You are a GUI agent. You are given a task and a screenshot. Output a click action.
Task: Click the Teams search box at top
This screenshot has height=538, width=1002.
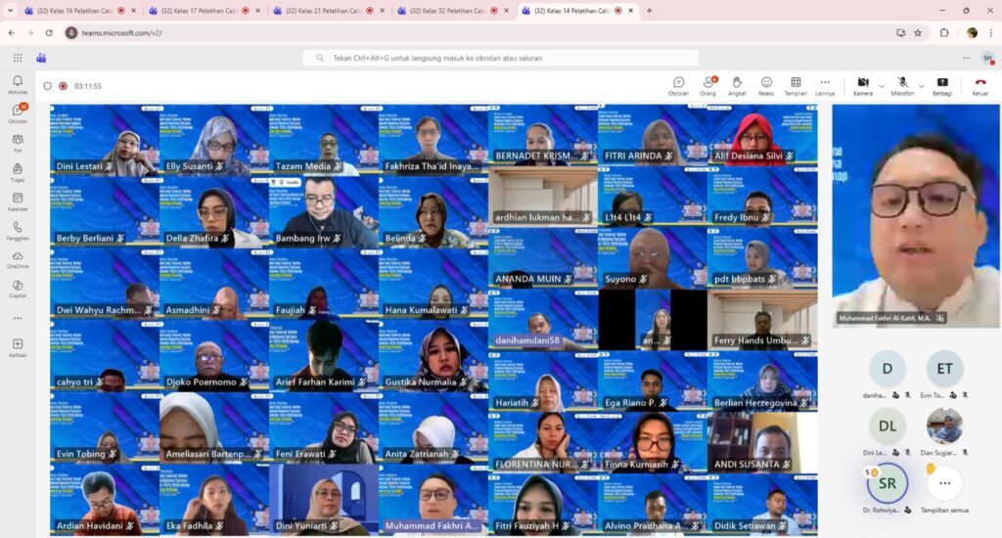tap(501, 58)
